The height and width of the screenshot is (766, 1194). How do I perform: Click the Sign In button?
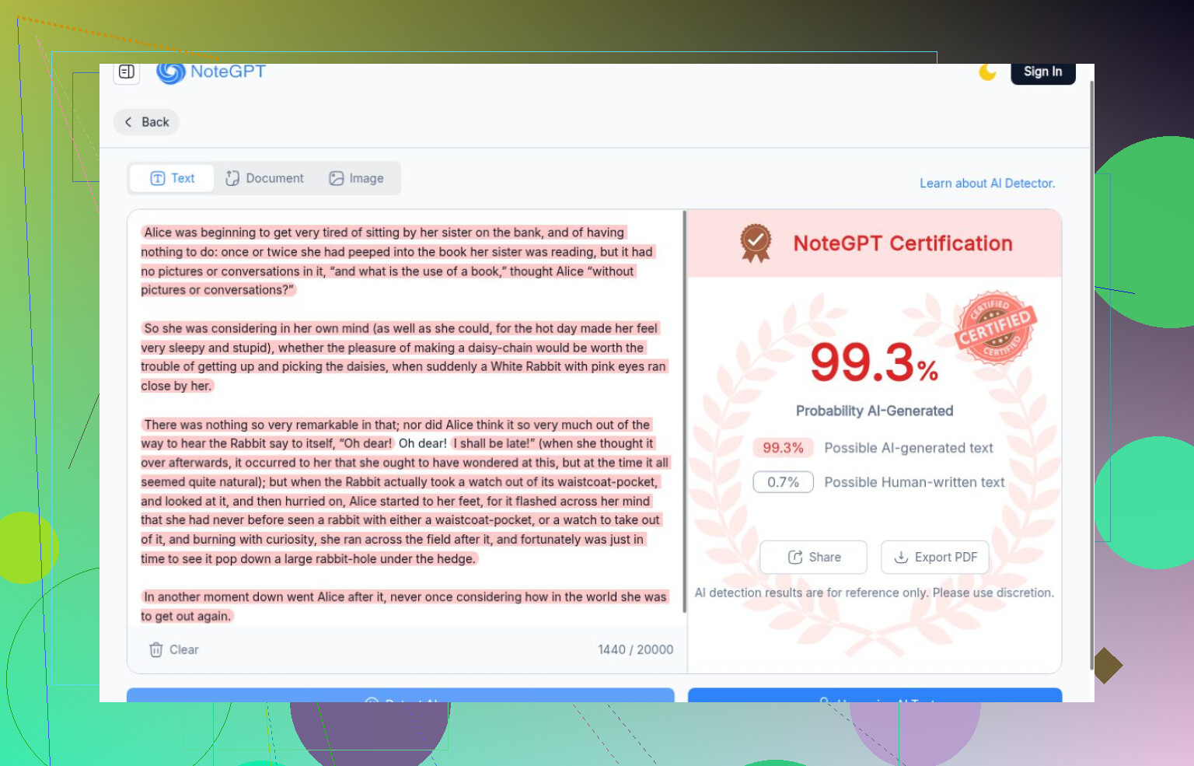(x=1042, y=72)
